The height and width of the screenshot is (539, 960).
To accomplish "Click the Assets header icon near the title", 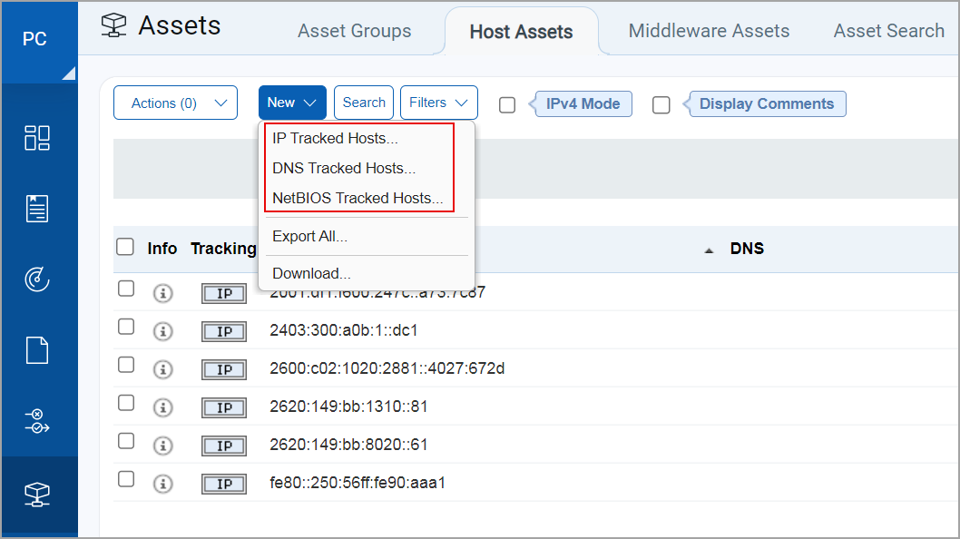I will (113, 25).
